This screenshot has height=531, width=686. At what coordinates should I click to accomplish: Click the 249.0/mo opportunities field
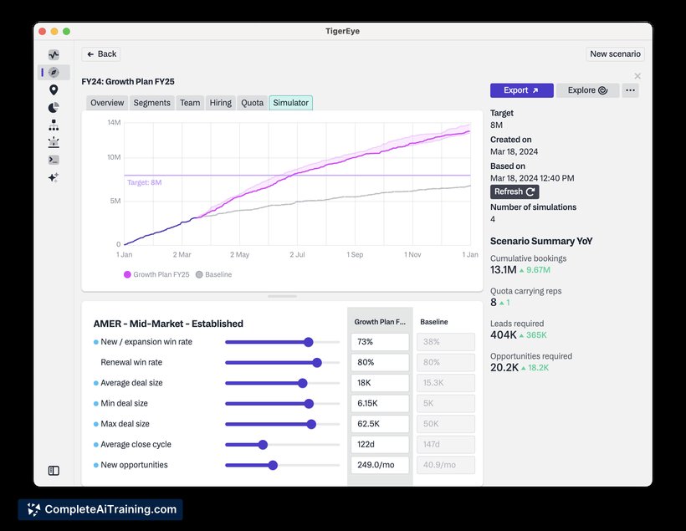[x=380, y=466]
